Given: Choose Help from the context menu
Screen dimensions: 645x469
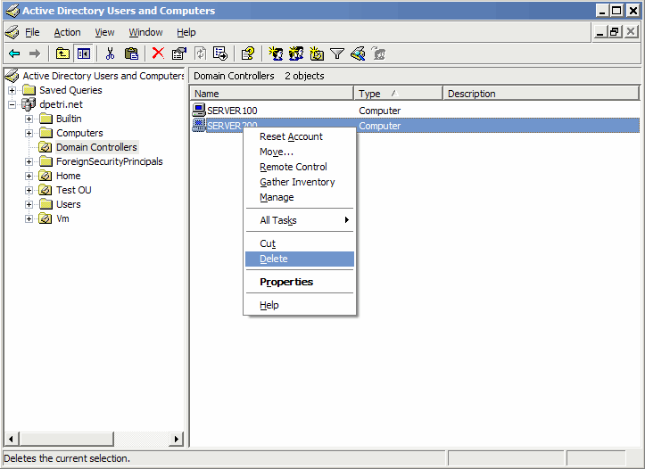Looking at the screenshot, I should pos(300,305).
